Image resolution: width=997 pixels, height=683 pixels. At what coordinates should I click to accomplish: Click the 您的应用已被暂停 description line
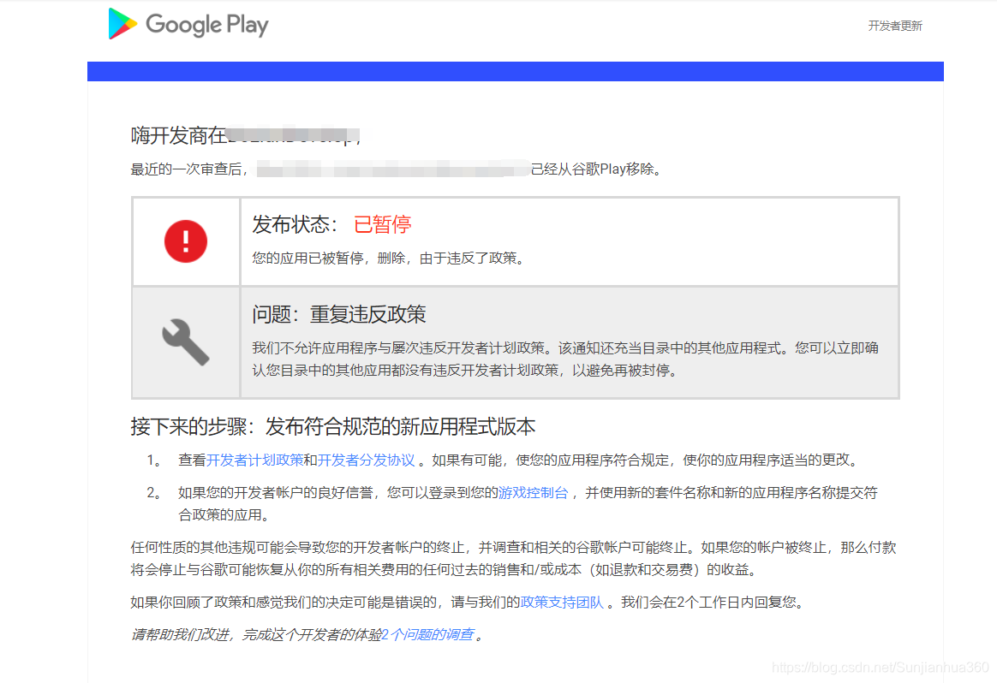[x=389, y=258]
